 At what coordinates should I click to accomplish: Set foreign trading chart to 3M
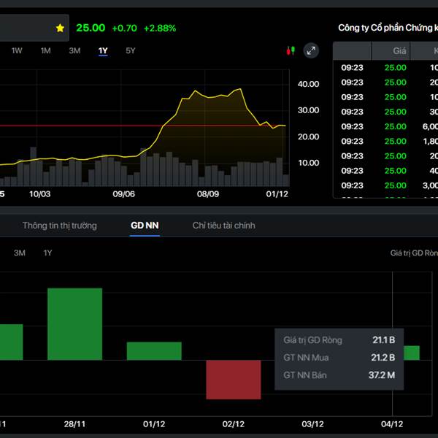[20, 253]
